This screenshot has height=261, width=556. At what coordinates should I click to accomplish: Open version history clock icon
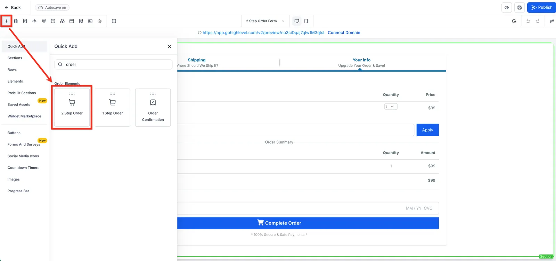tap(514, 21)
